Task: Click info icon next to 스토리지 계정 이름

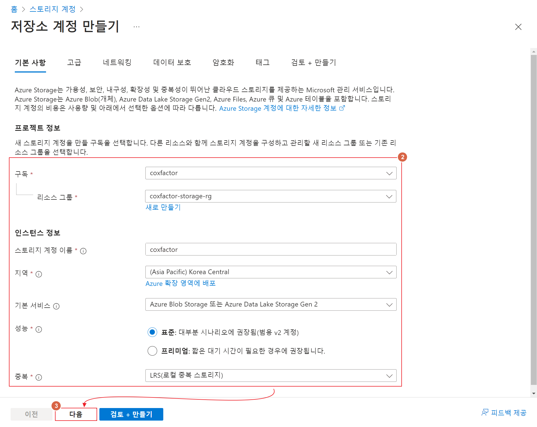Action: [x=83, y=251]
